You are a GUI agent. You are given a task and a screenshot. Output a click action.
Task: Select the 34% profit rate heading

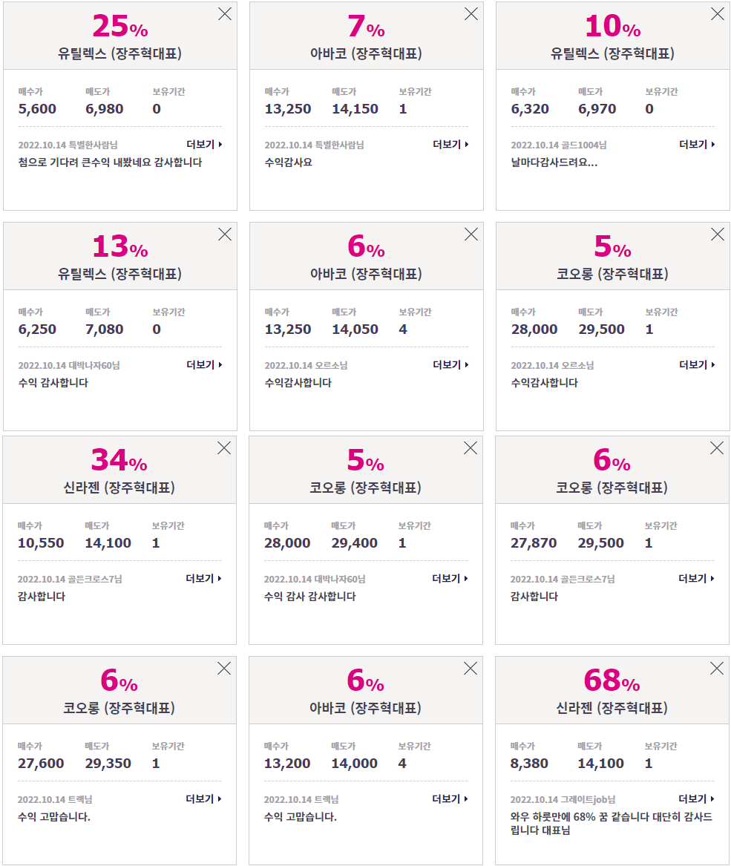click(x=119, y=460)
